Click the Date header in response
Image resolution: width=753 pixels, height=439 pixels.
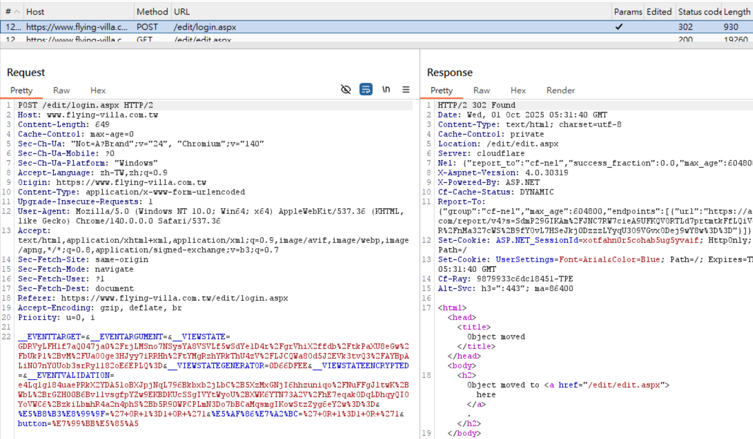coord(523,115)
